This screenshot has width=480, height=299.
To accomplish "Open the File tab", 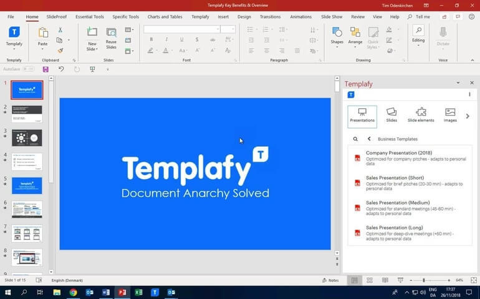I will click(x=11, y=17).
